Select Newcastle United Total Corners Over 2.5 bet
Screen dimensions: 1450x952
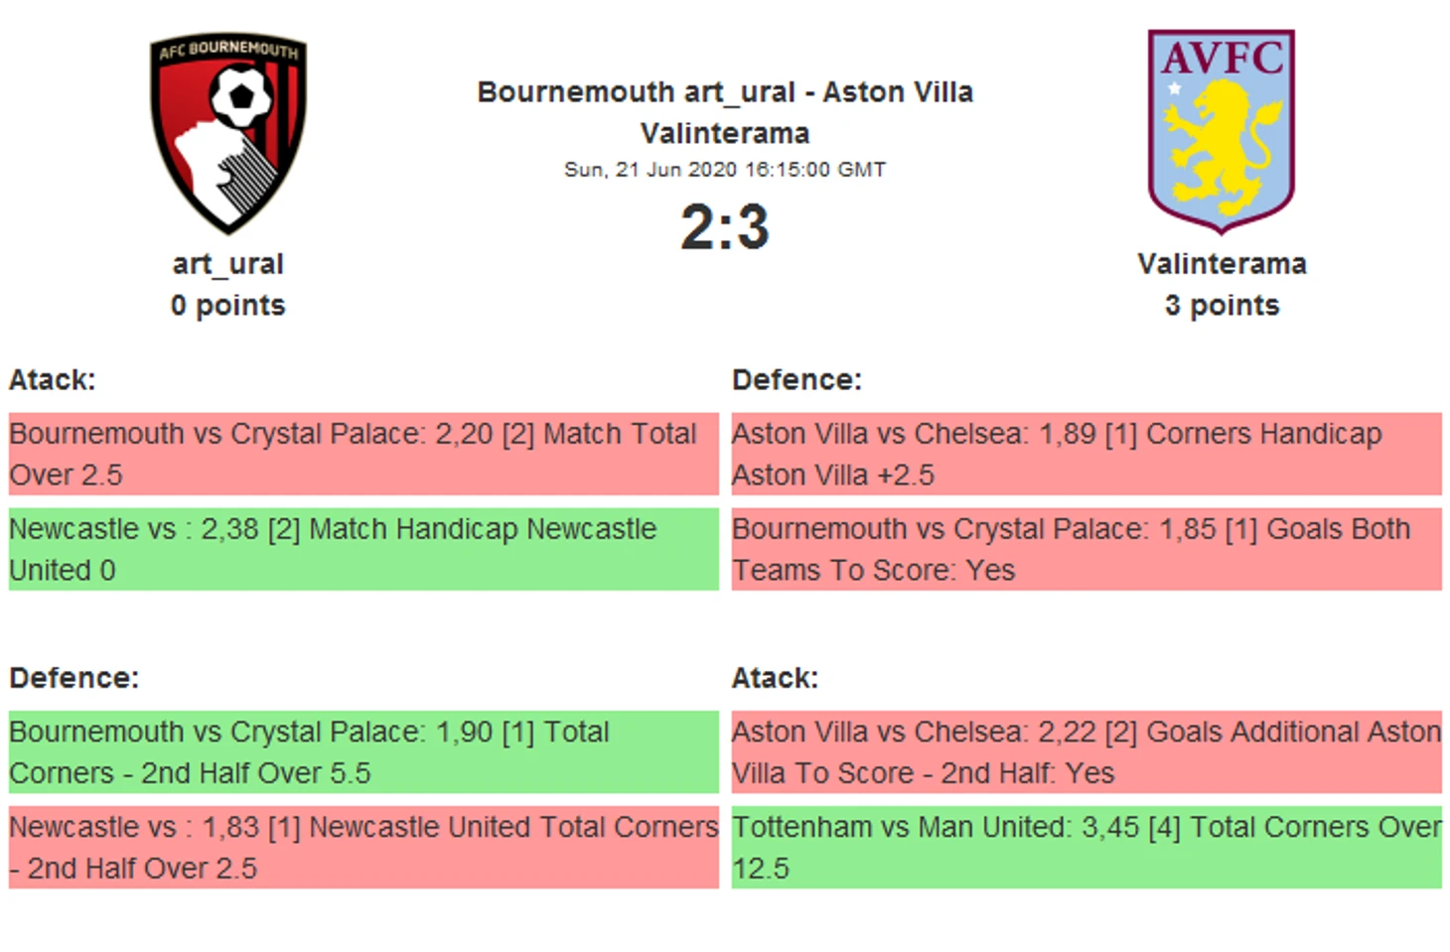362,847
